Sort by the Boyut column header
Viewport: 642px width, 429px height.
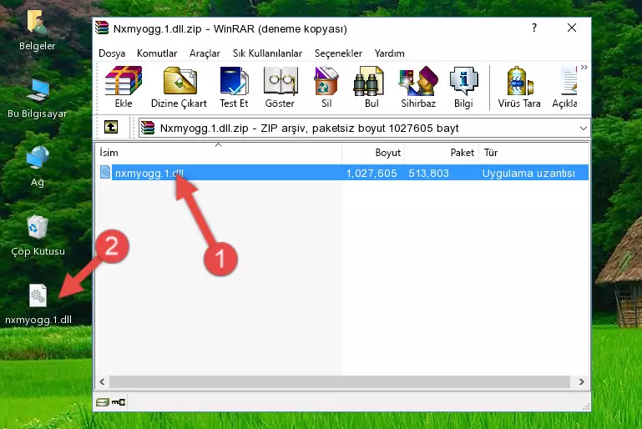tap(373, 153)
